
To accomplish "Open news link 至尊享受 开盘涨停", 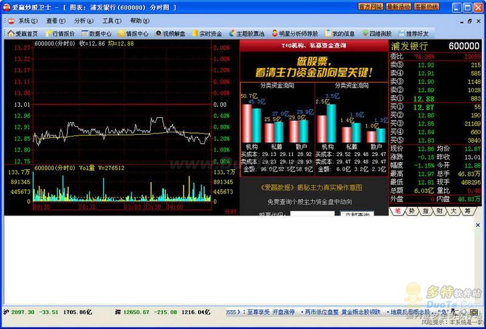I will pos(270,312).
